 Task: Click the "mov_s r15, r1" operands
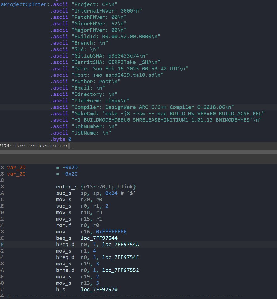[91, 219]
